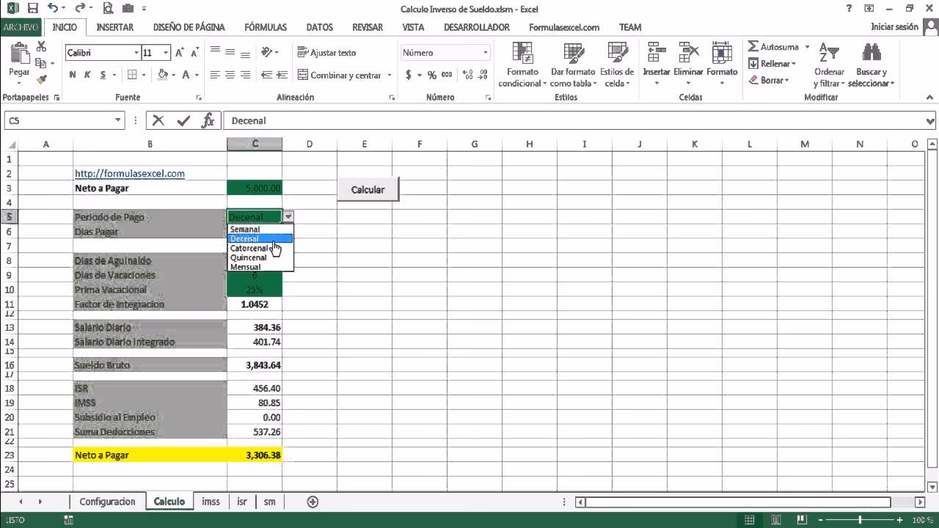The image size is (939, 528).
Task: Select the Format Painter brush
Action: pyautogui.click(x=41, y=78)
